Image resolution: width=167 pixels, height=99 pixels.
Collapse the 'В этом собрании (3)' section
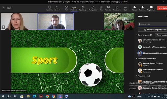(136, 35)
